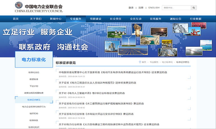This screenshot has width=216, height=129.
Task: Click the 标准征求意见 breadcrumb link
Action: [x=183, y=62]
